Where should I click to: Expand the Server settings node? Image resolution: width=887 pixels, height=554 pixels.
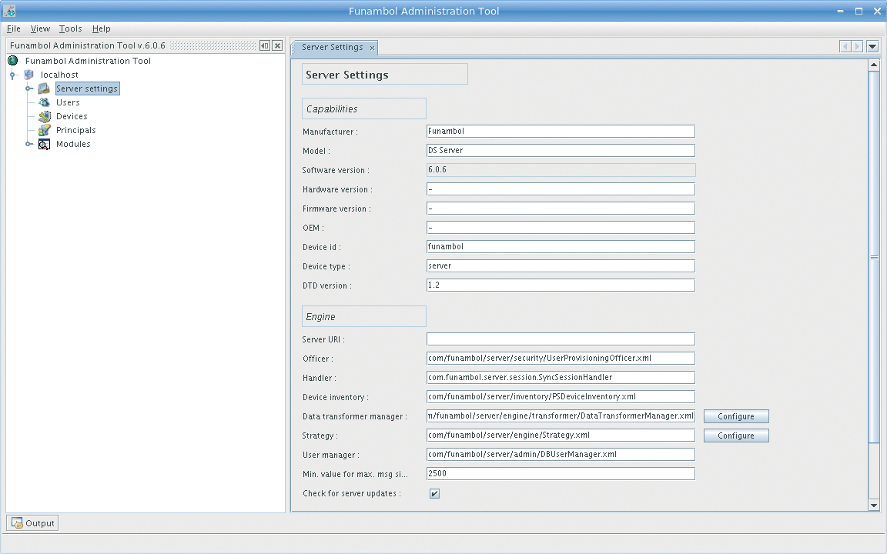click(28, 88)
